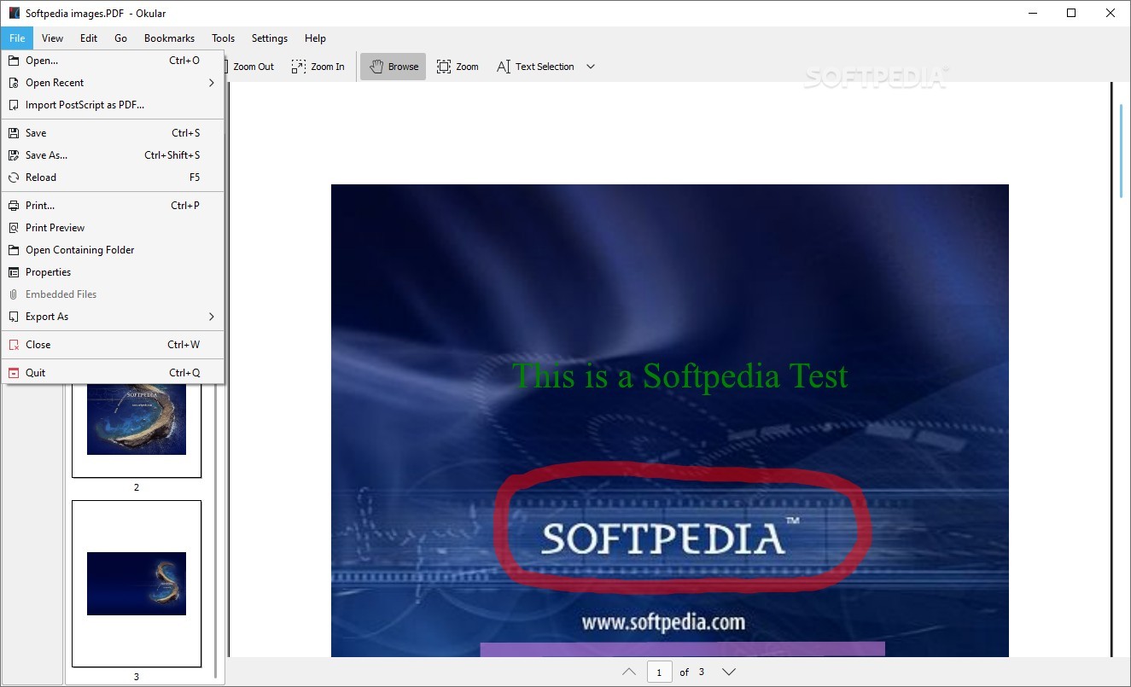Open the View menu
Viewport: 1131px width, 687px height.
[x=52, y=38]
